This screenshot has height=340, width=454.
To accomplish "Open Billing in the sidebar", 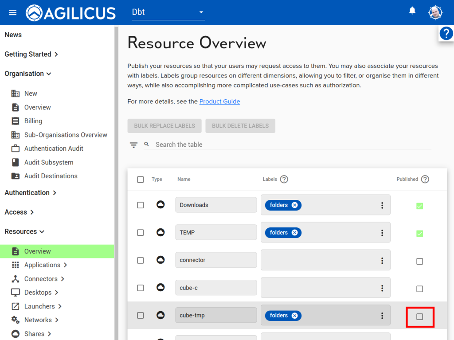I will [33, 121].
